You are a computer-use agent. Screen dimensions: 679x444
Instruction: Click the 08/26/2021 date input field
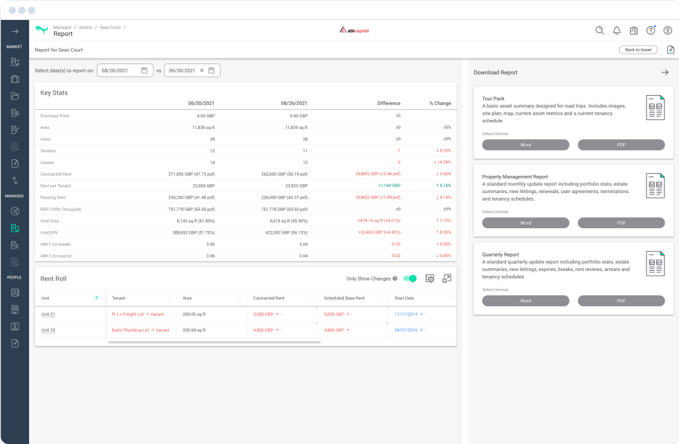[x=125, y=70]
